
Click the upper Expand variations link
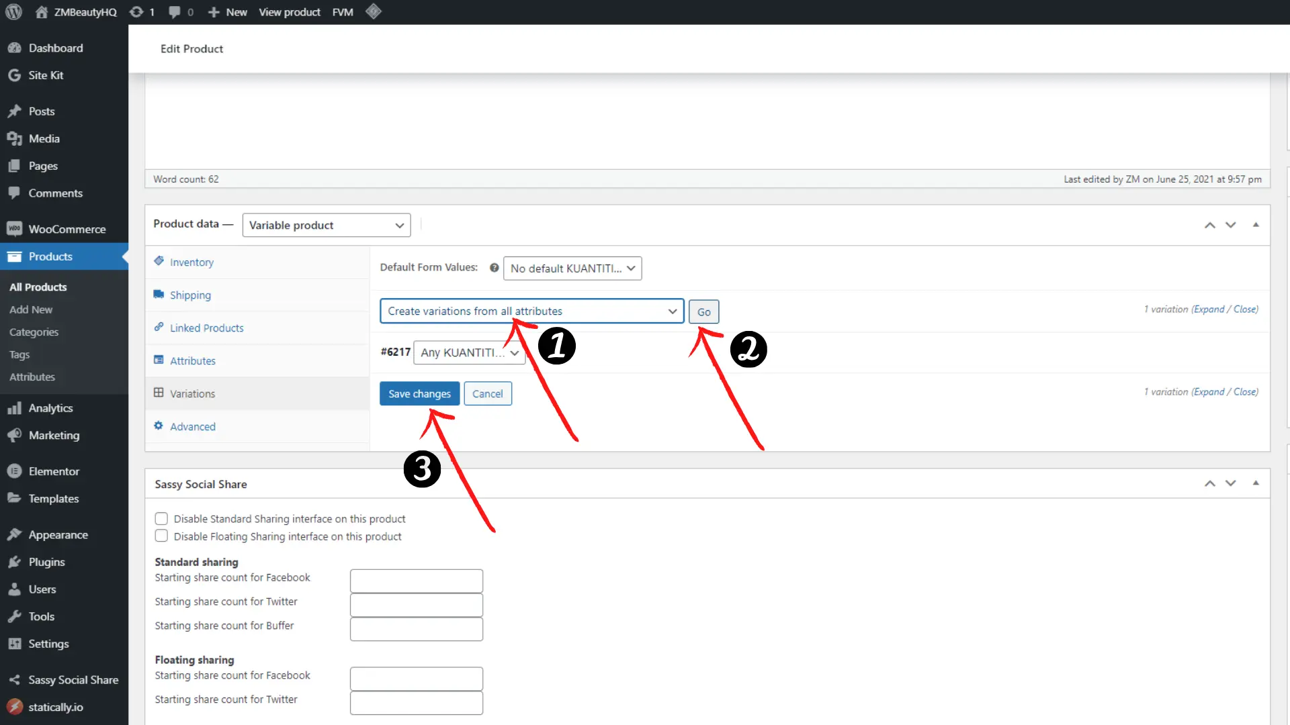1209,309
